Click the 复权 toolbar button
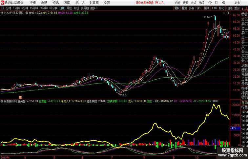This screenshot has height=159, width=248. click(x=177, y=8)
